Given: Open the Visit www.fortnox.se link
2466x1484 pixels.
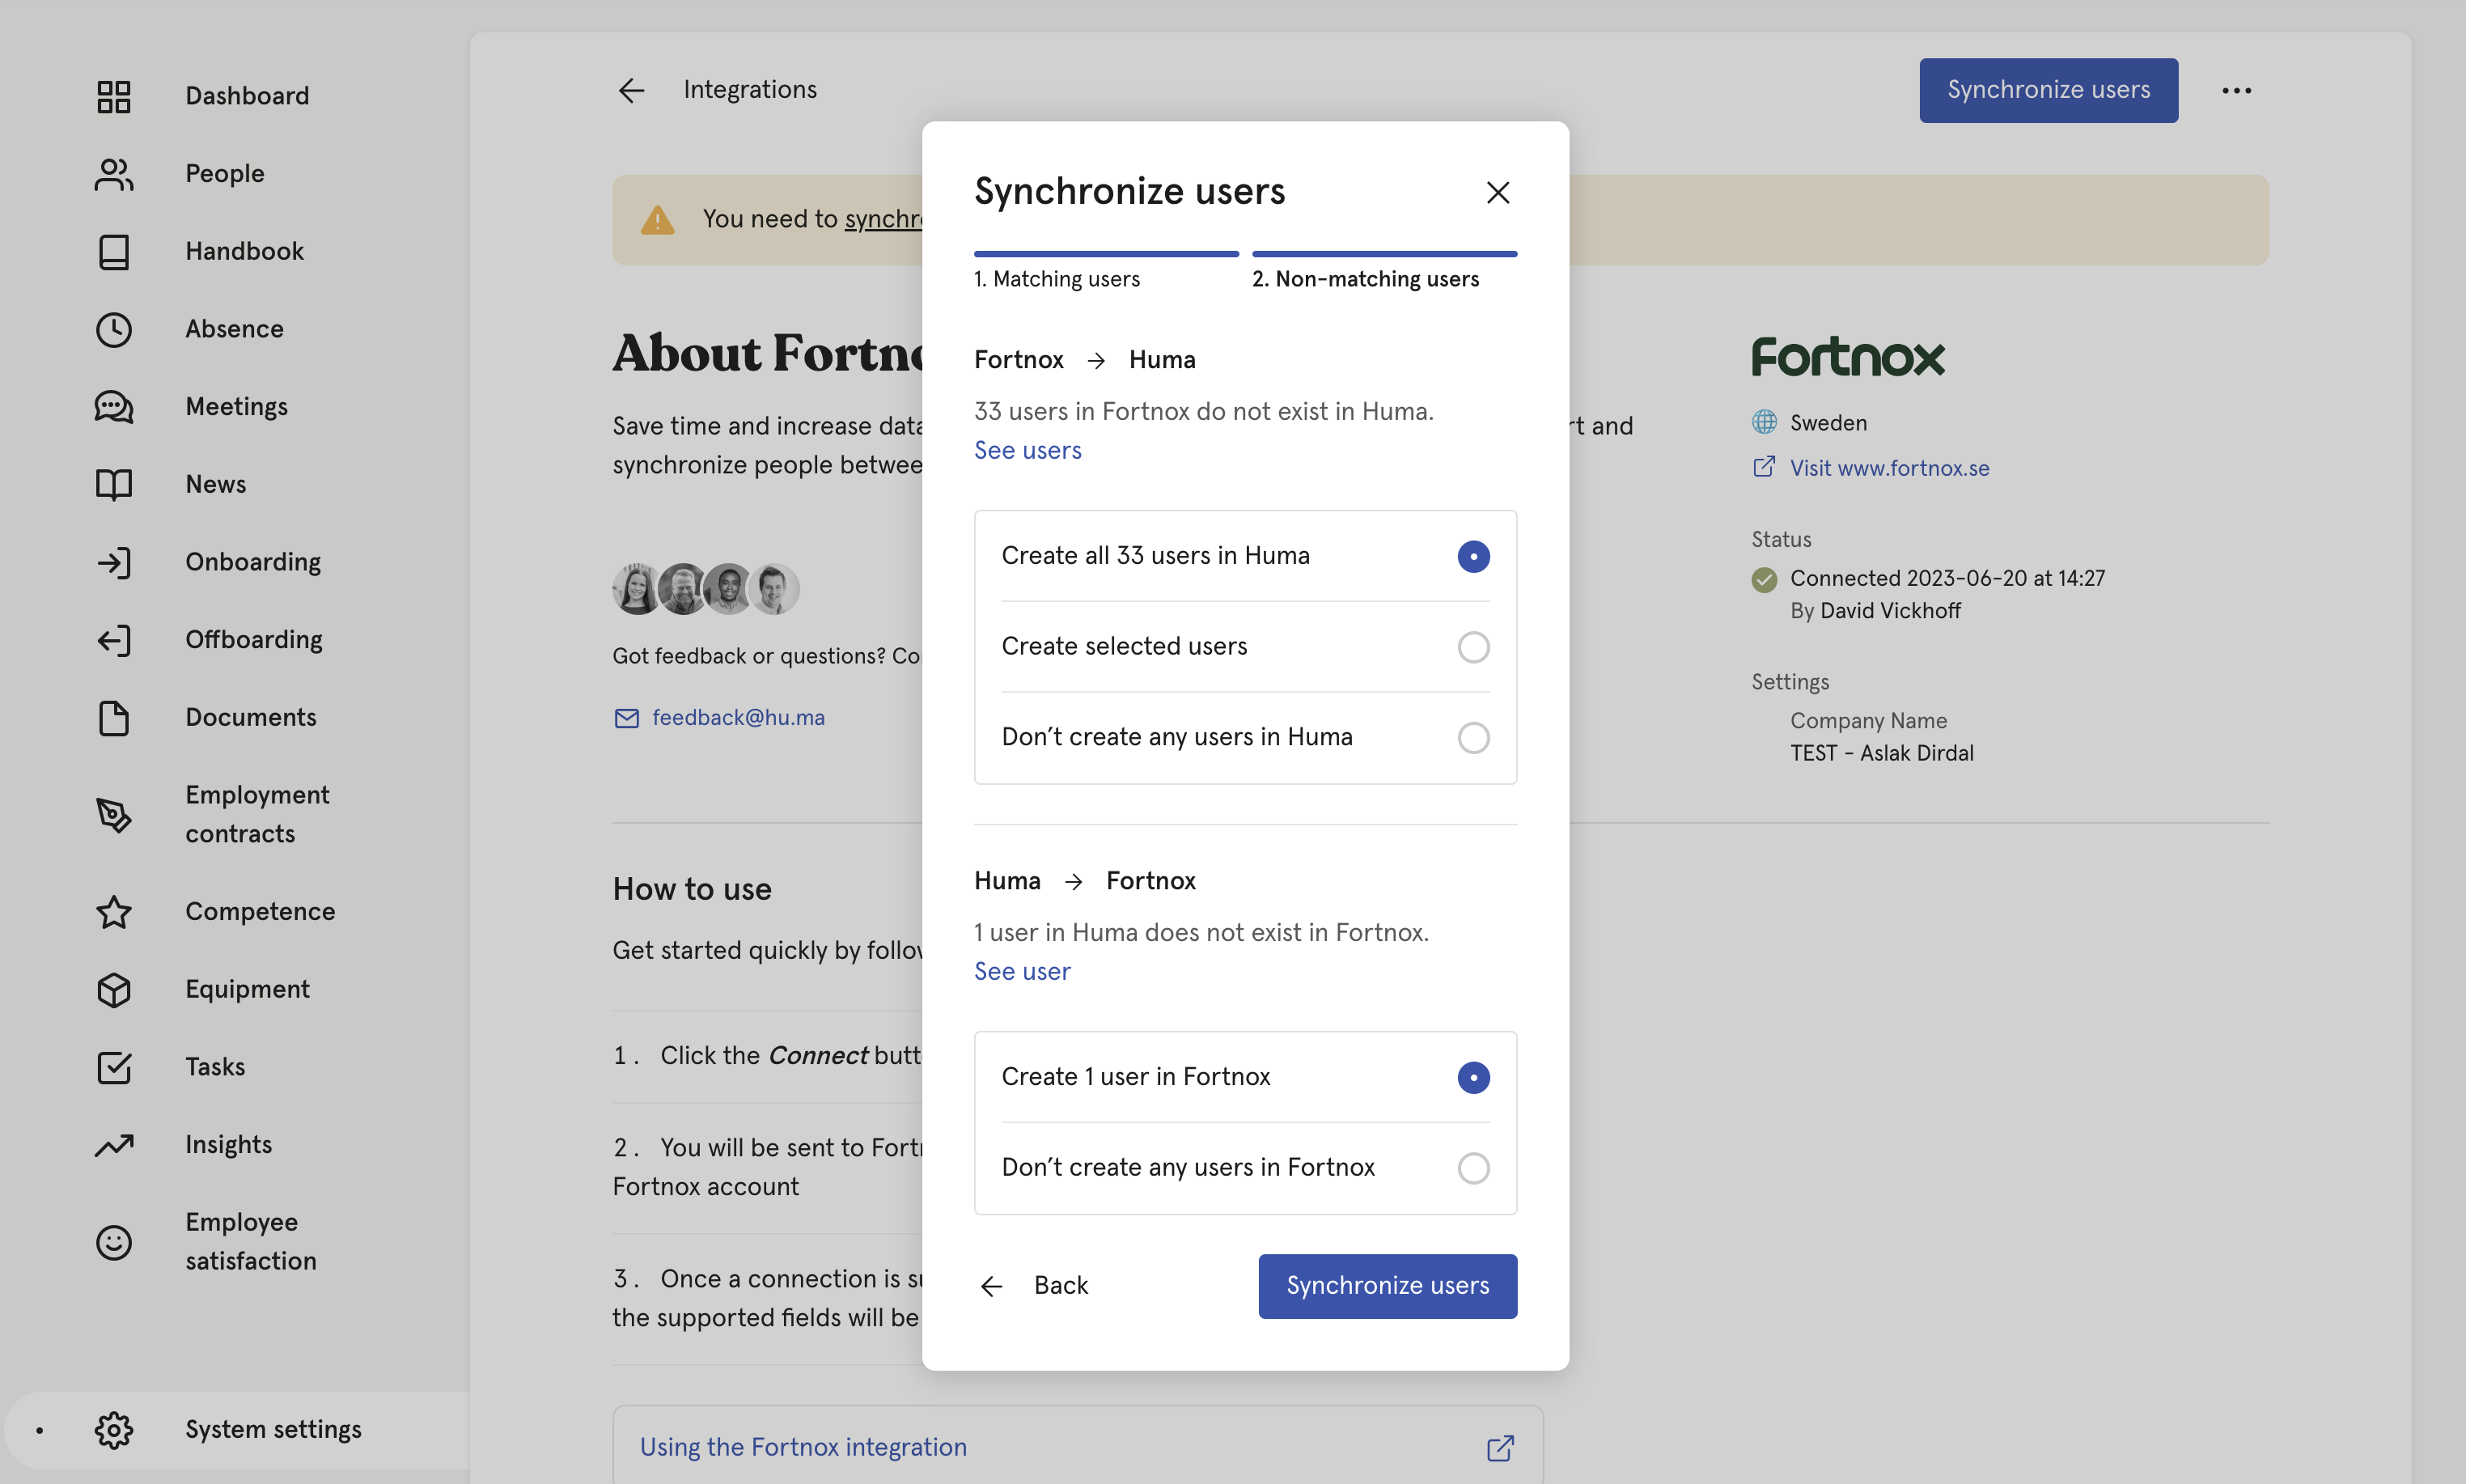Looking at the screenshot, I should (x=1889, y=468).
